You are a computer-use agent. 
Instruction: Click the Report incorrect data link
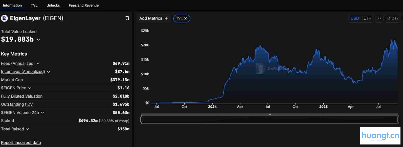(21, 143)
